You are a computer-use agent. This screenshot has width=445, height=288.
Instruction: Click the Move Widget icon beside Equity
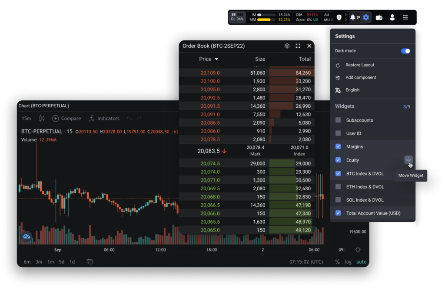pyautogui.click(x=408, y=160)
